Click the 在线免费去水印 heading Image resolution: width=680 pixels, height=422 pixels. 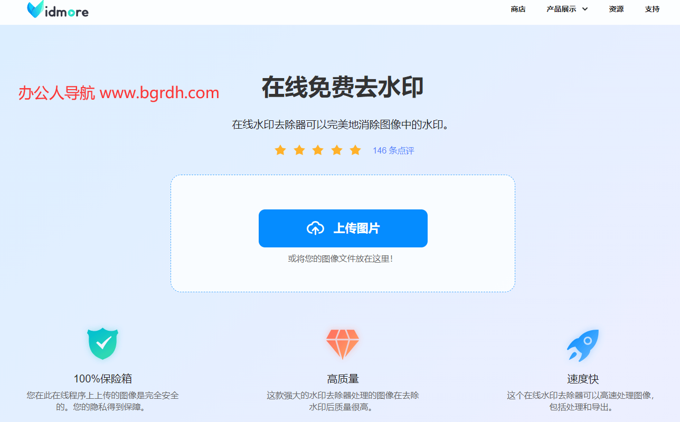[343, 88]
